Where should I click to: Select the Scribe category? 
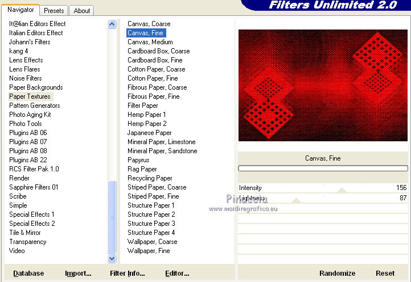pyautogui.click(x=18, y=196)
